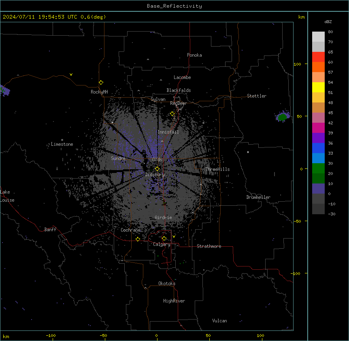Click the -100 tick label on bottom axis
The height and width of the screenshot is (341, 349).
coord(51,335)
